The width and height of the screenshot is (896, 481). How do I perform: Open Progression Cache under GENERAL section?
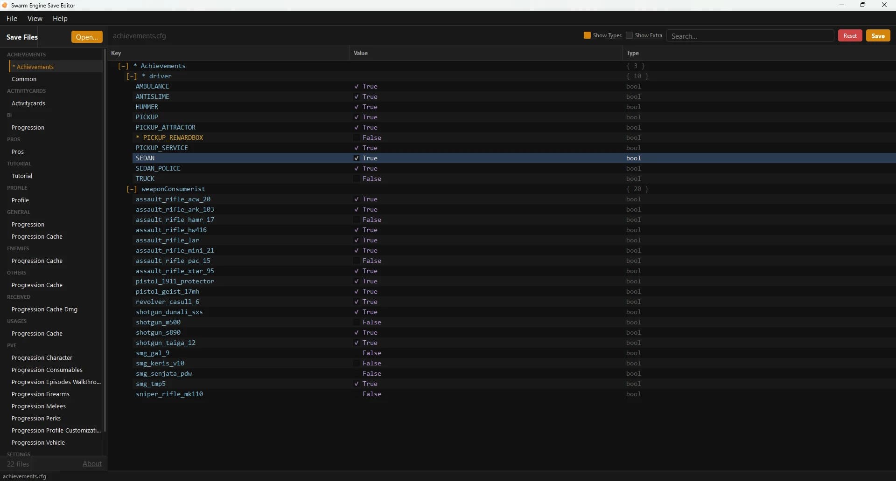56,236
